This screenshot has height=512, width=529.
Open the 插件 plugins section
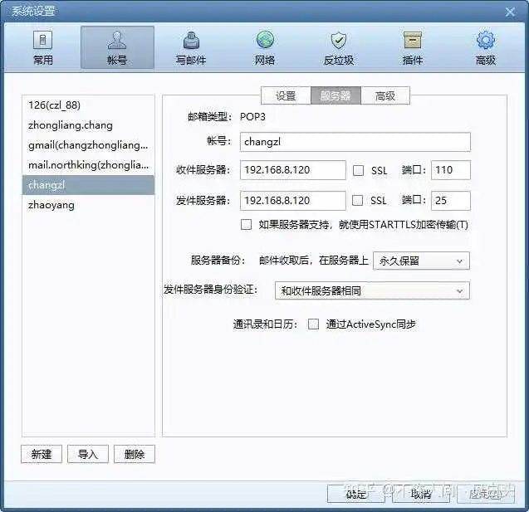[x=412, y=47]
